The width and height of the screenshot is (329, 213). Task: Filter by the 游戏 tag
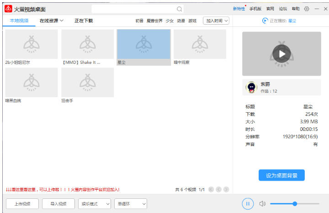pyautogui.click(x=192, y=21)
